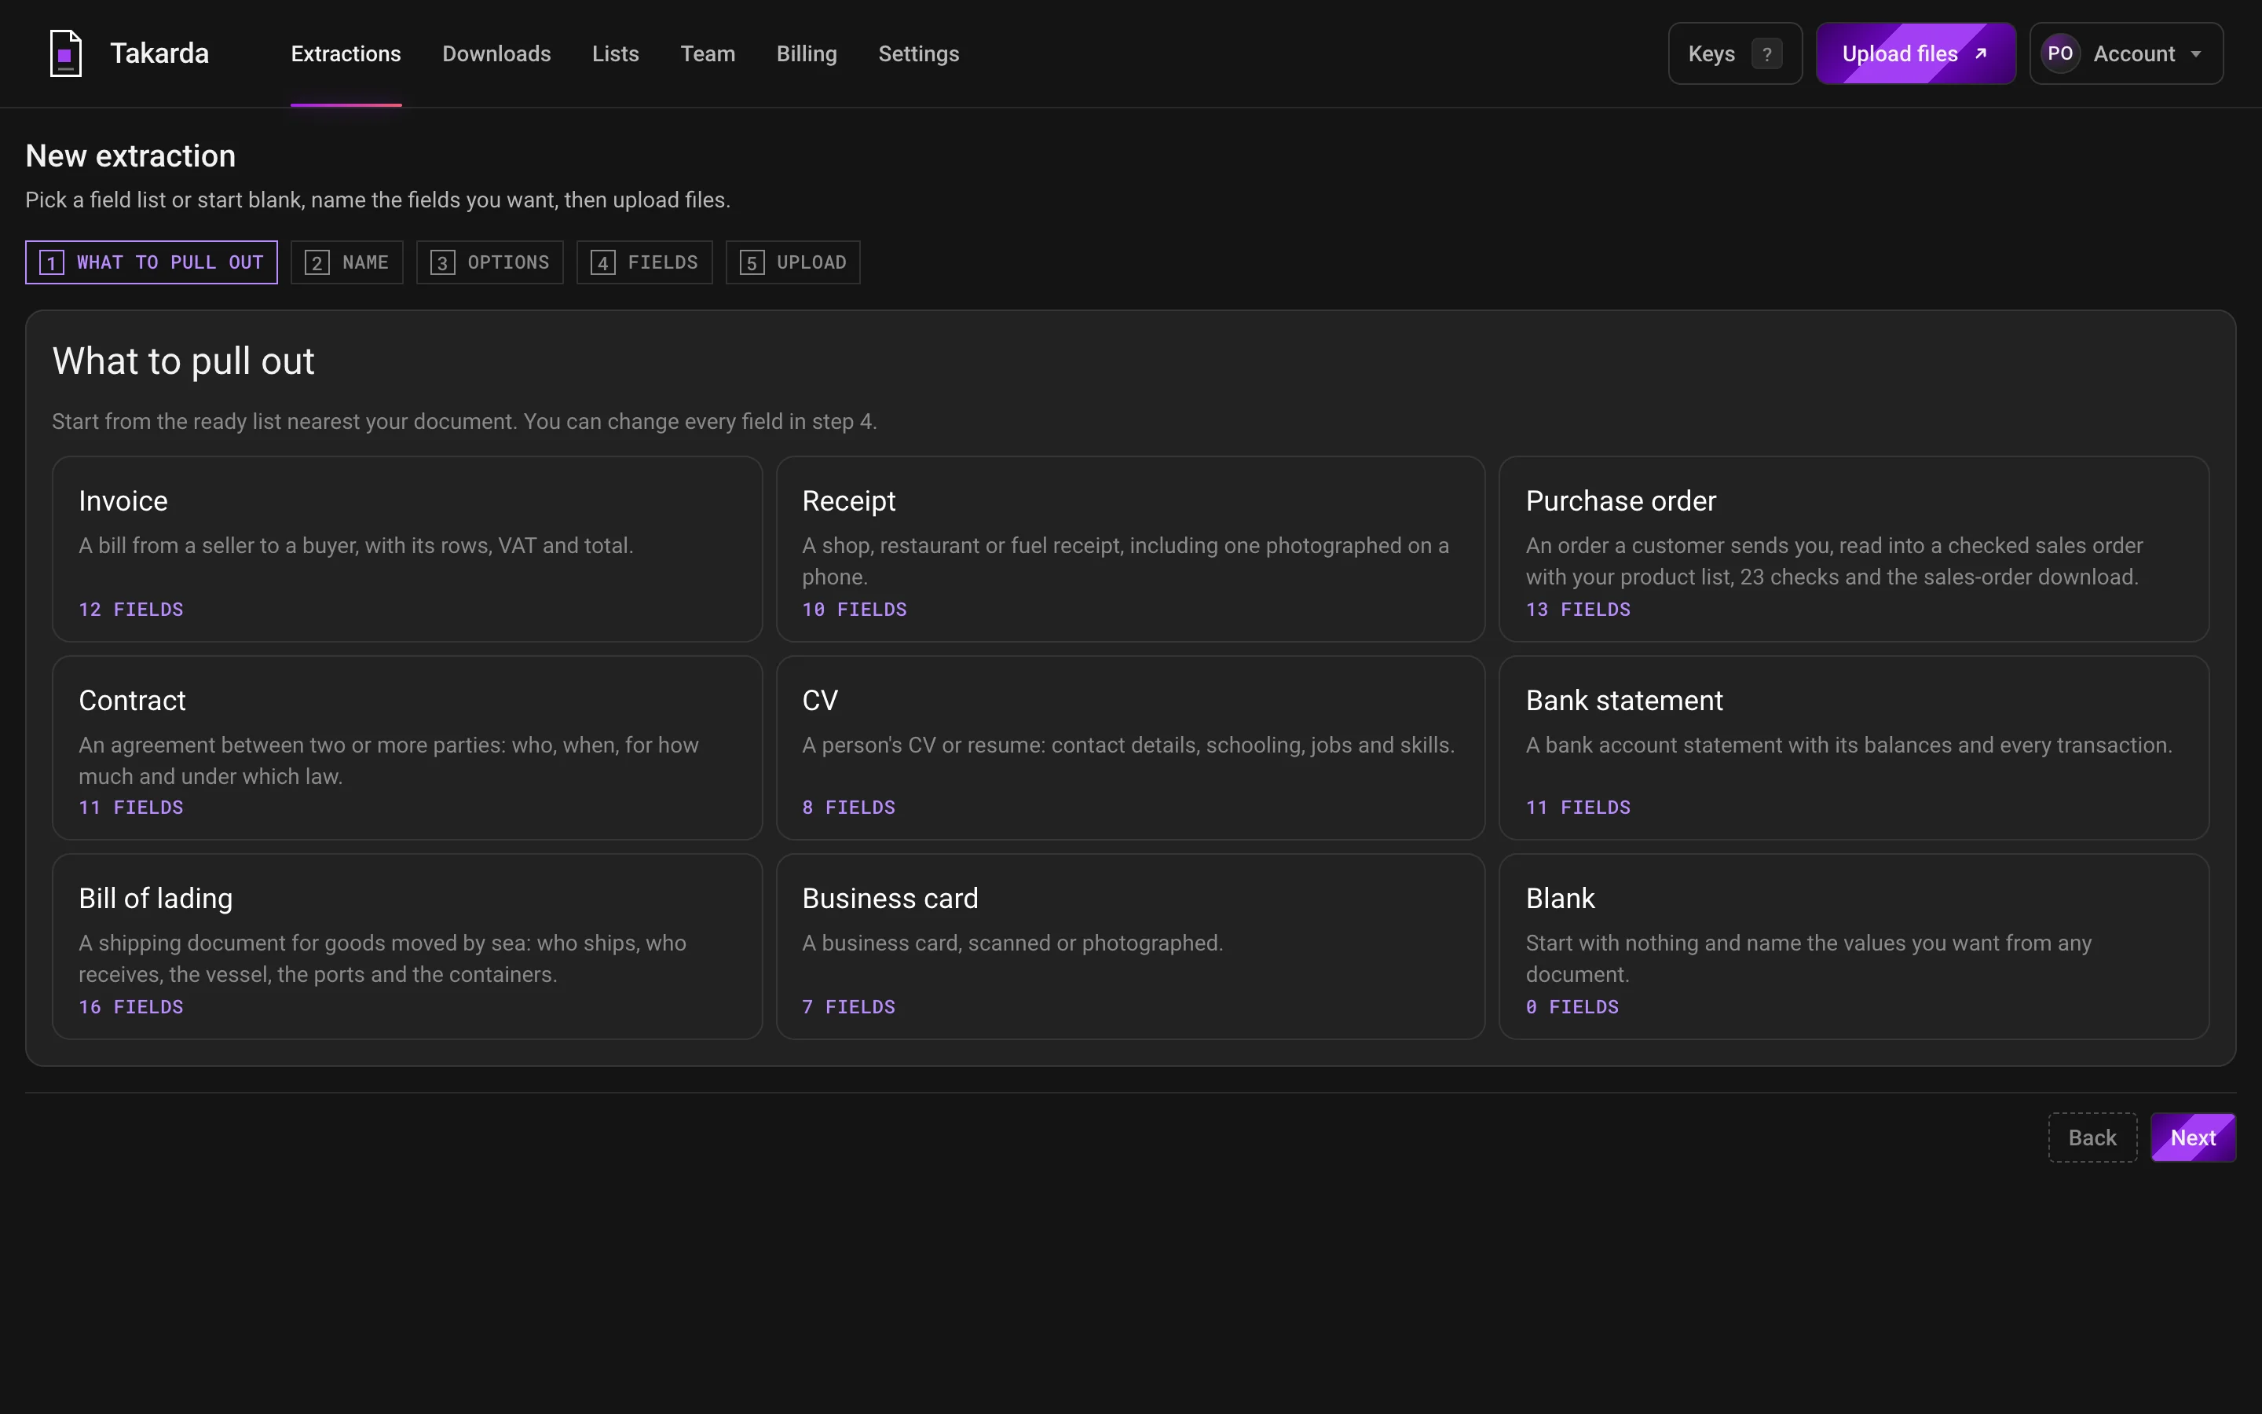Click the question mark icon in Keys
The image size is (2262, 1414).
pyautogui.click(x=1766, y=54)
